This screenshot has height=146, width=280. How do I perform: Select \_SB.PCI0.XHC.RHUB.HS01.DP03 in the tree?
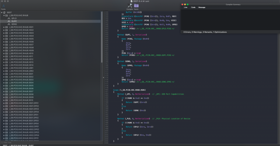pyautogui.click(x=24, y=109)
